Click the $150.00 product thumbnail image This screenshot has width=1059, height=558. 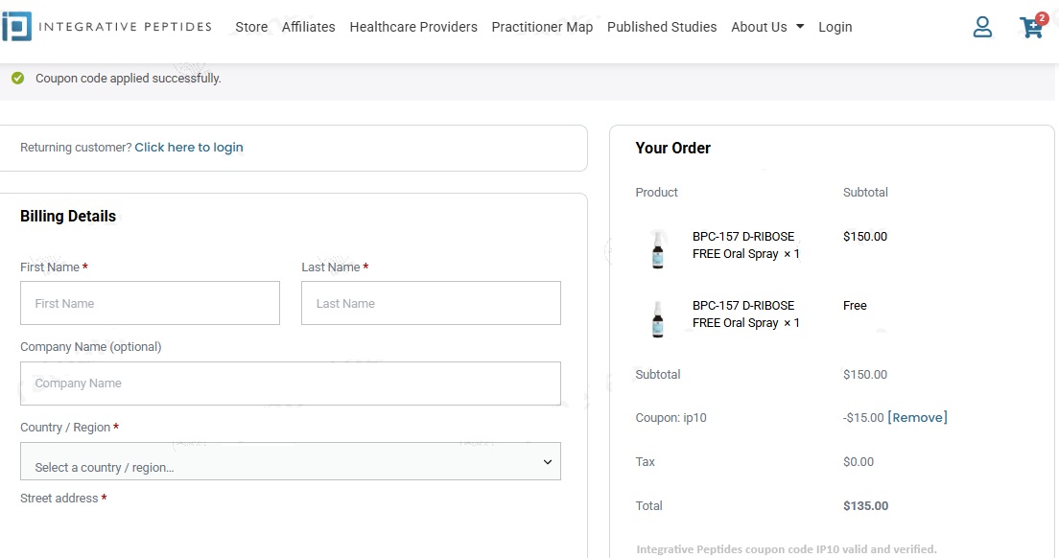tap(658, 249)
